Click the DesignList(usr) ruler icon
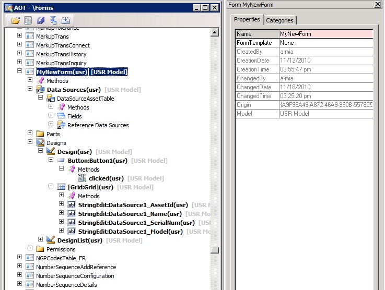385x290 pixels. pyautogui.click(x=51, y=240)
